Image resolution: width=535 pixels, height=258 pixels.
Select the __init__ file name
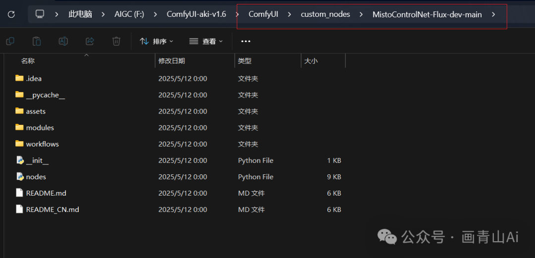pos(37,161)
